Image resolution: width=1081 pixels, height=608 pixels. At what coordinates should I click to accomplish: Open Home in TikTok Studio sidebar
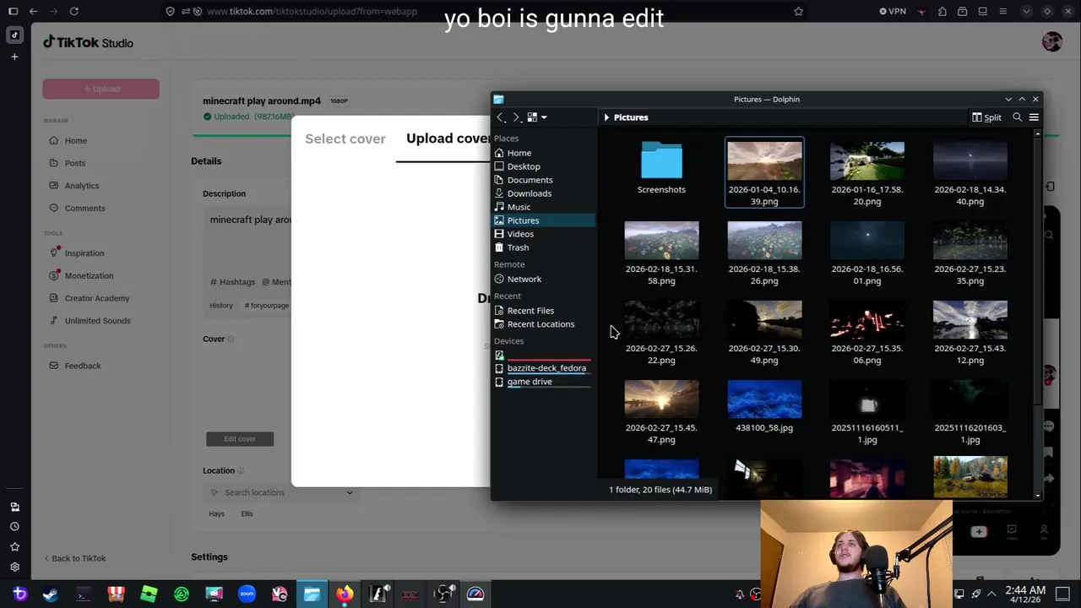[76, 141]
